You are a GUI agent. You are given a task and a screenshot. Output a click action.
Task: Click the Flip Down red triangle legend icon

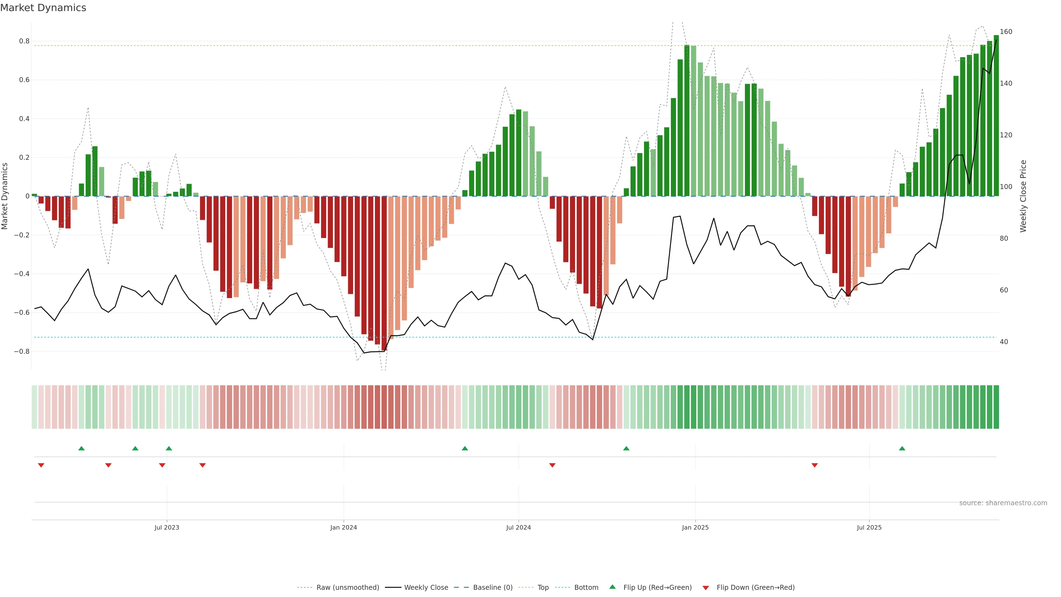(706, 588)
